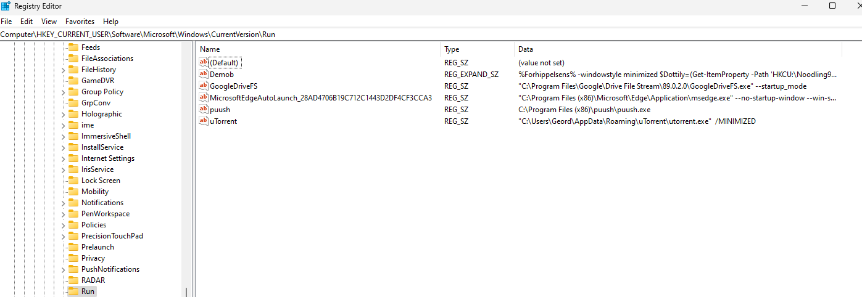Viewport: 862px width, 297px height.
Task: Expand the Holographic key
Action: point(63,115)
